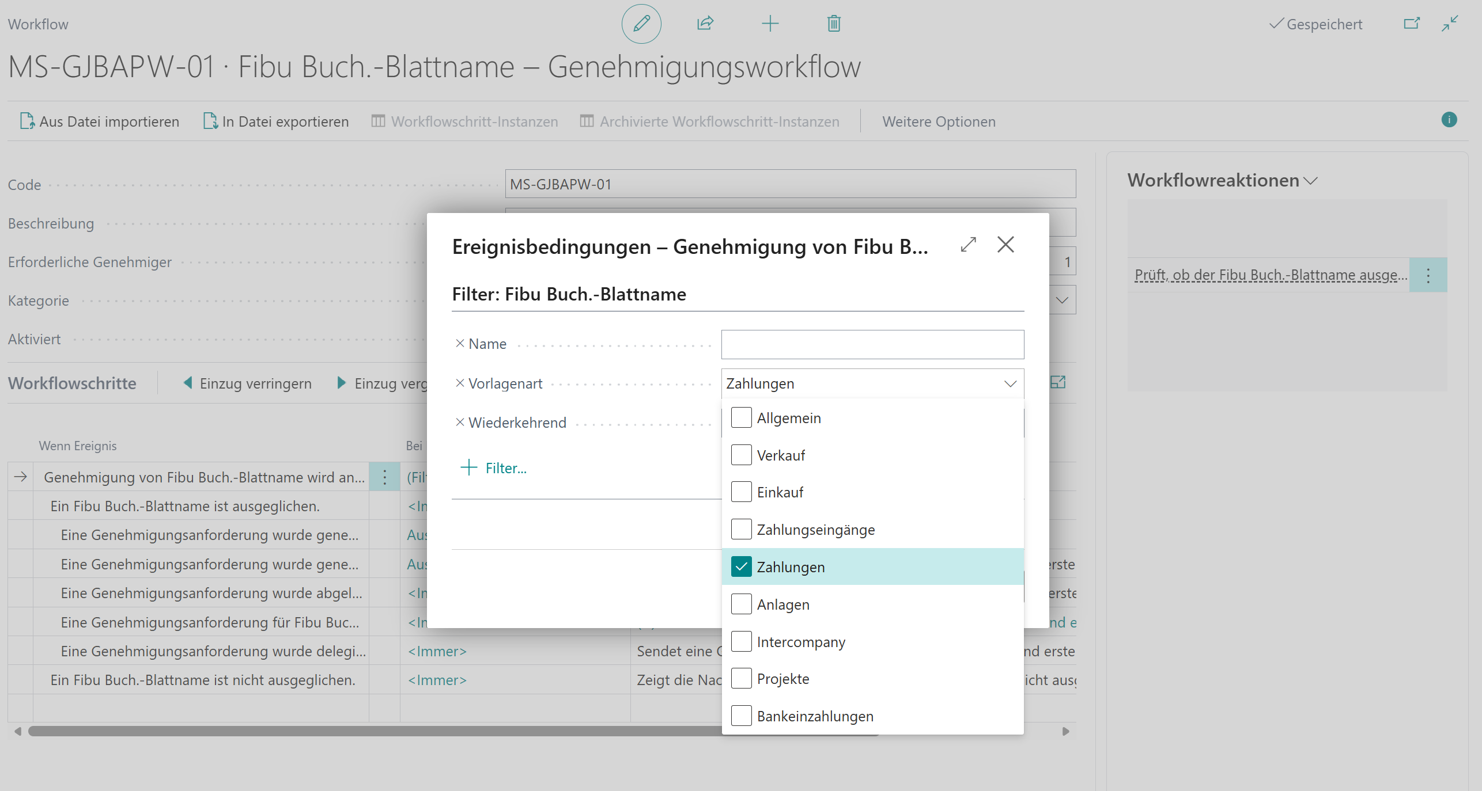Click the plus icon to create new workflow
1482x791 pixels.
(x=770, y=24)
